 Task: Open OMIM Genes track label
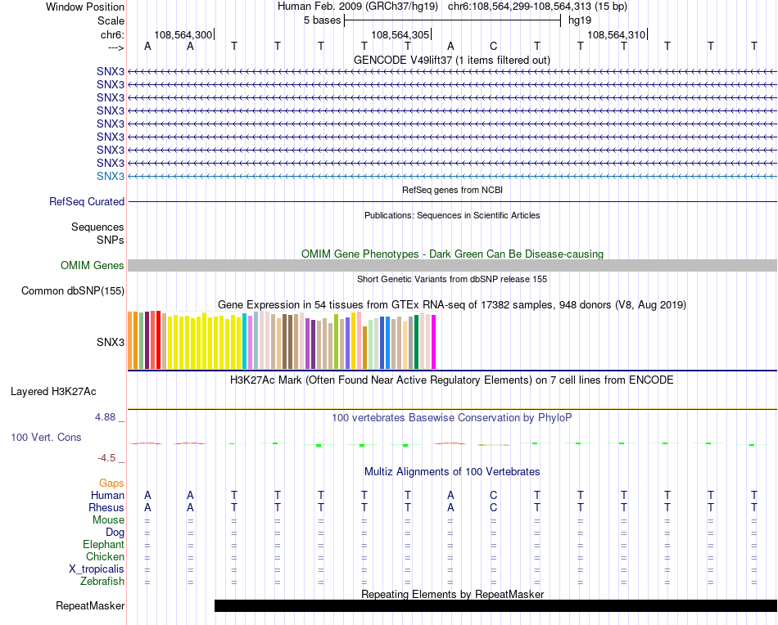(93, 265)
